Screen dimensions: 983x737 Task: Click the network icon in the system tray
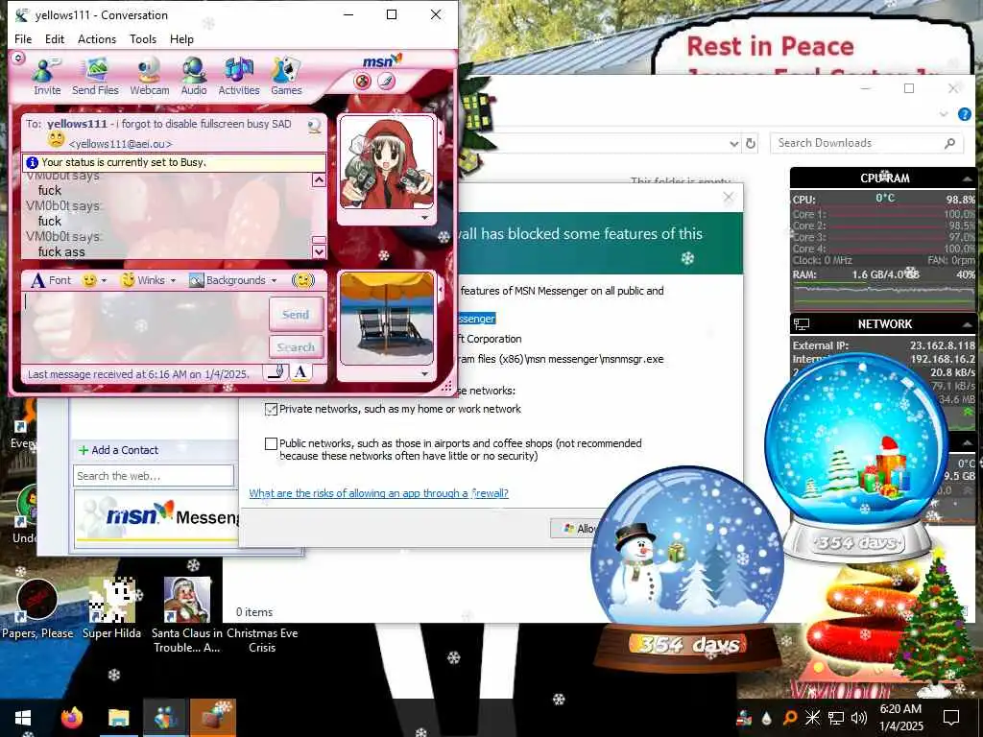836,718
